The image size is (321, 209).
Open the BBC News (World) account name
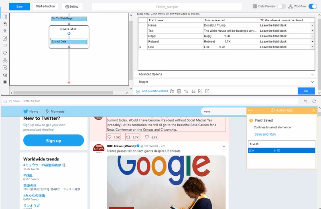click(x=121, y=146)
